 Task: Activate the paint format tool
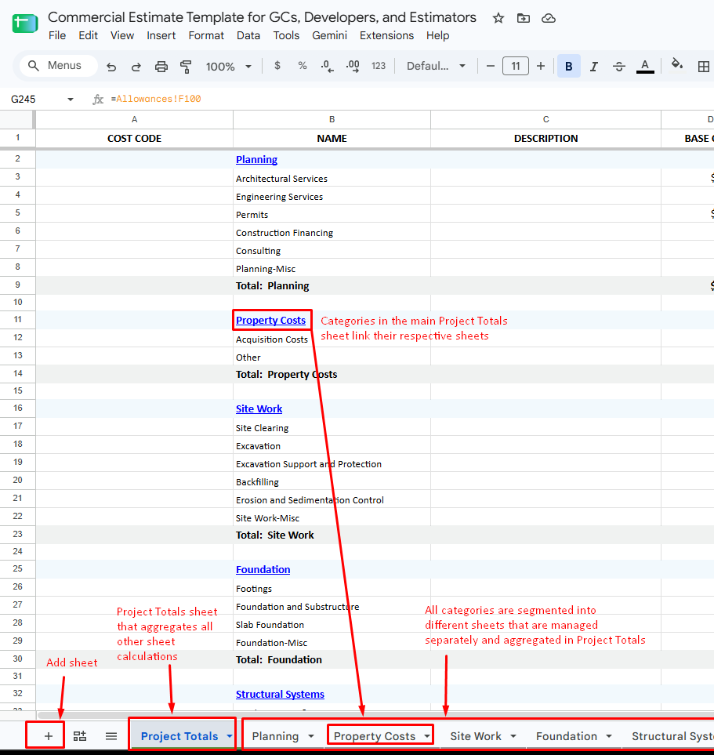186,66
